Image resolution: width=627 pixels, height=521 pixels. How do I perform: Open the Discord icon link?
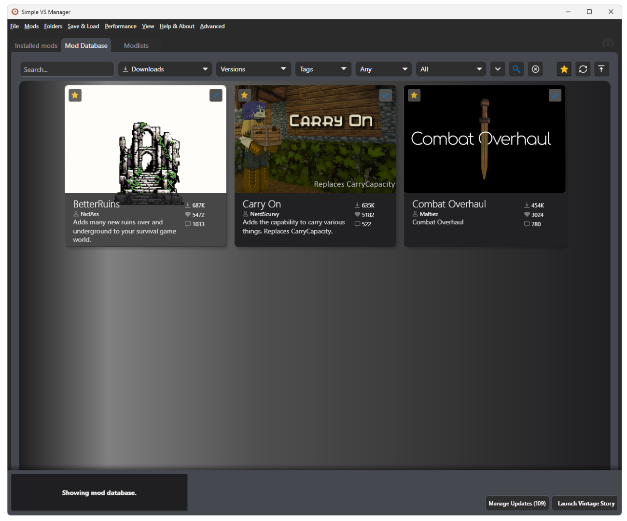(608, 43)
